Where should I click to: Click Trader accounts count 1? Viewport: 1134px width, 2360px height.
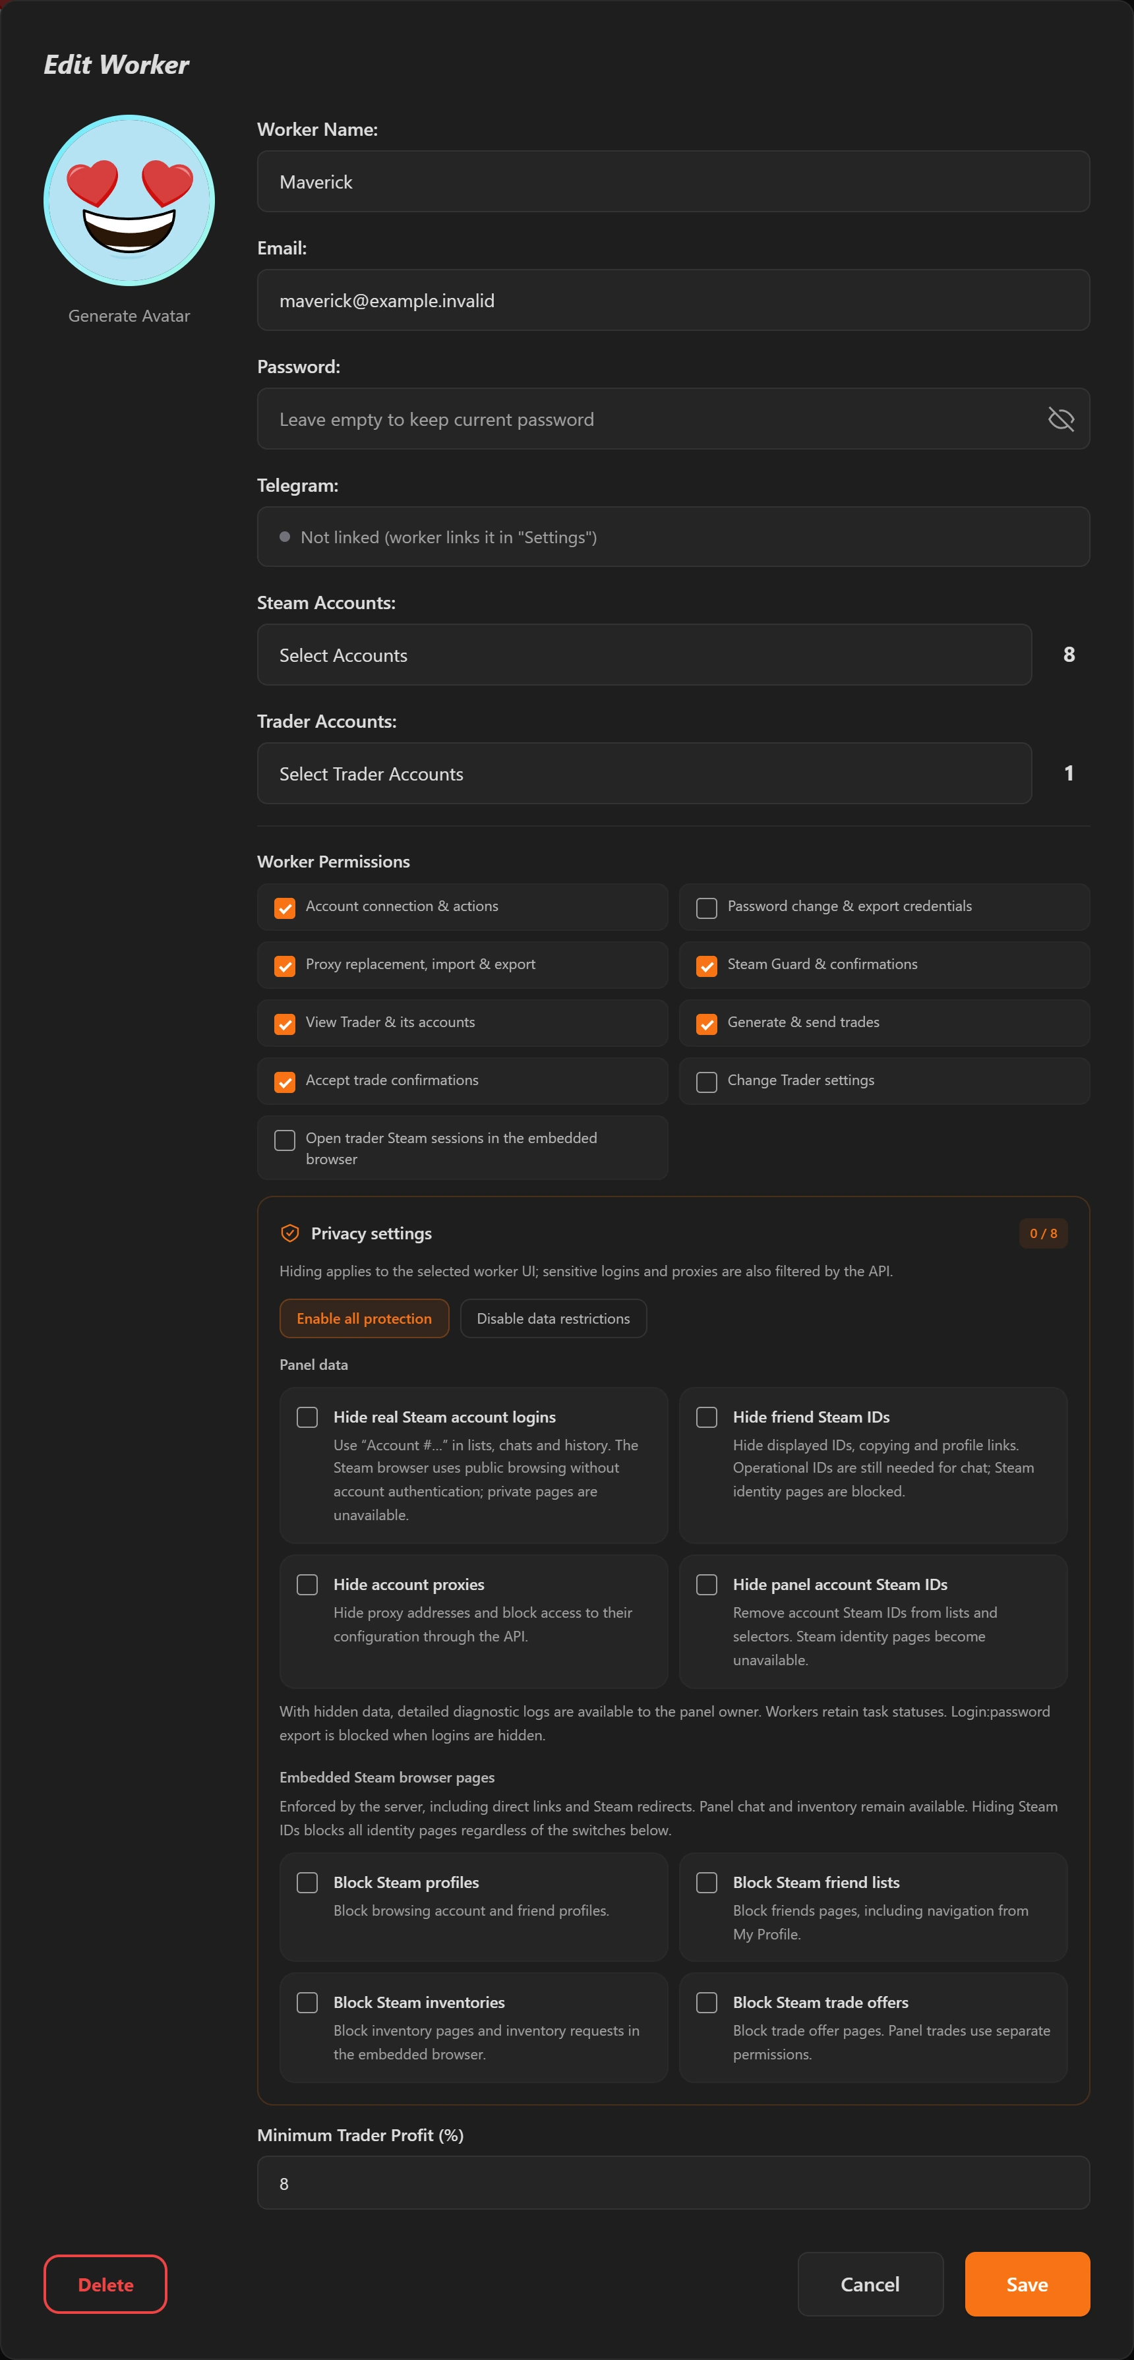tap(1069, 773)
